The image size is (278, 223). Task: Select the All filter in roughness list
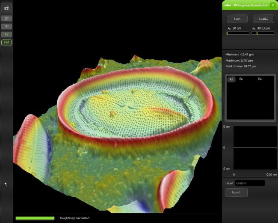click(x=231, y=79)
